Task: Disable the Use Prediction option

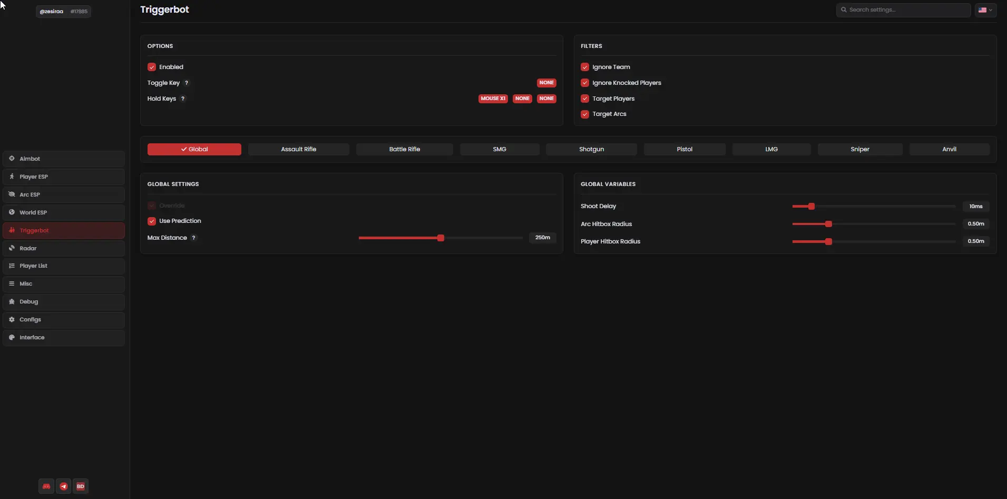Action: 152,221
